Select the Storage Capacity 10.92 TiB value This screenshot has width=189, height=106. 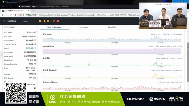(x=32, y=64)
